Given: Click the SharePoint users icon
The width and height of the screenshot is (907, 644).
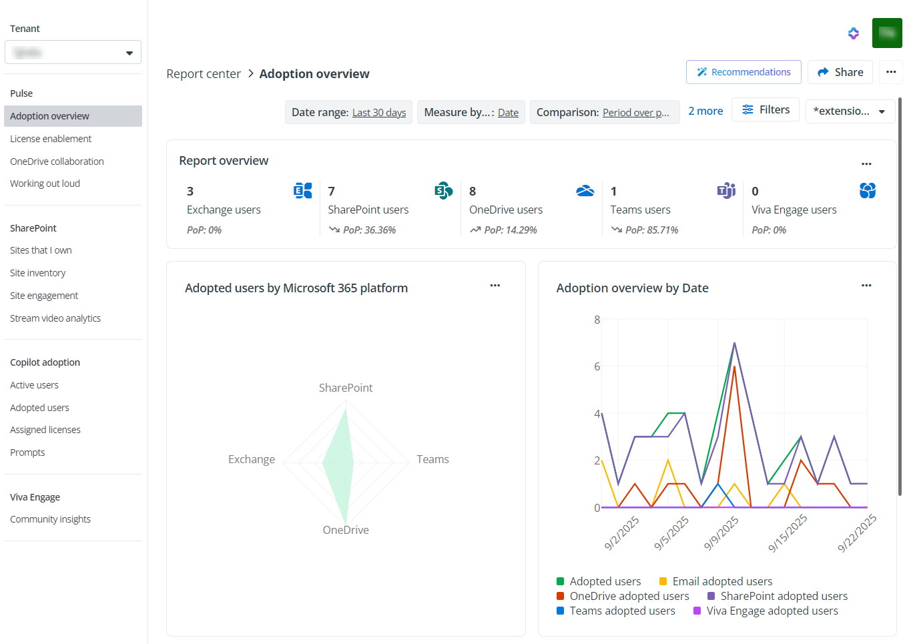Looking at the screenshot, I should 442,190.
